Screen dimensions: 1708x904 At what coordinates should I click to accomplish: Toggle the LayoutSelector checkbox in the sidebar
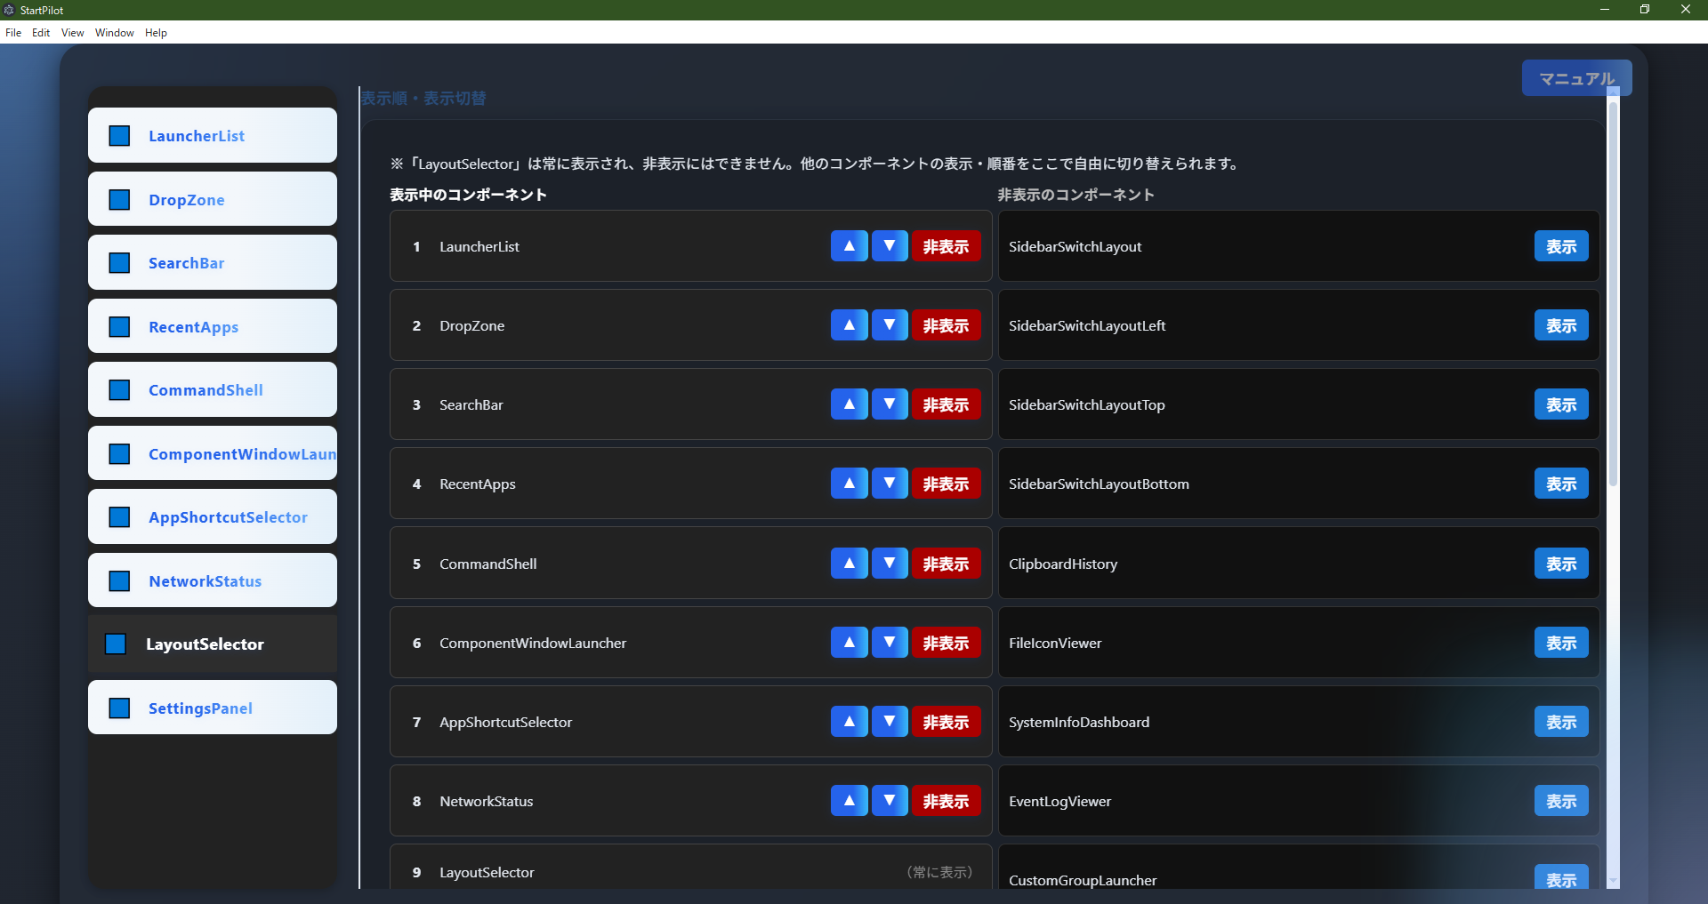tap(116, 644)
